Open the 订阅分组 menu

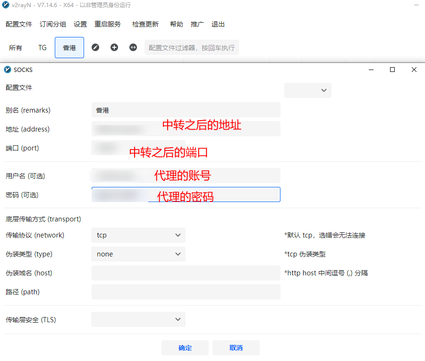click(x=52, y=24)
